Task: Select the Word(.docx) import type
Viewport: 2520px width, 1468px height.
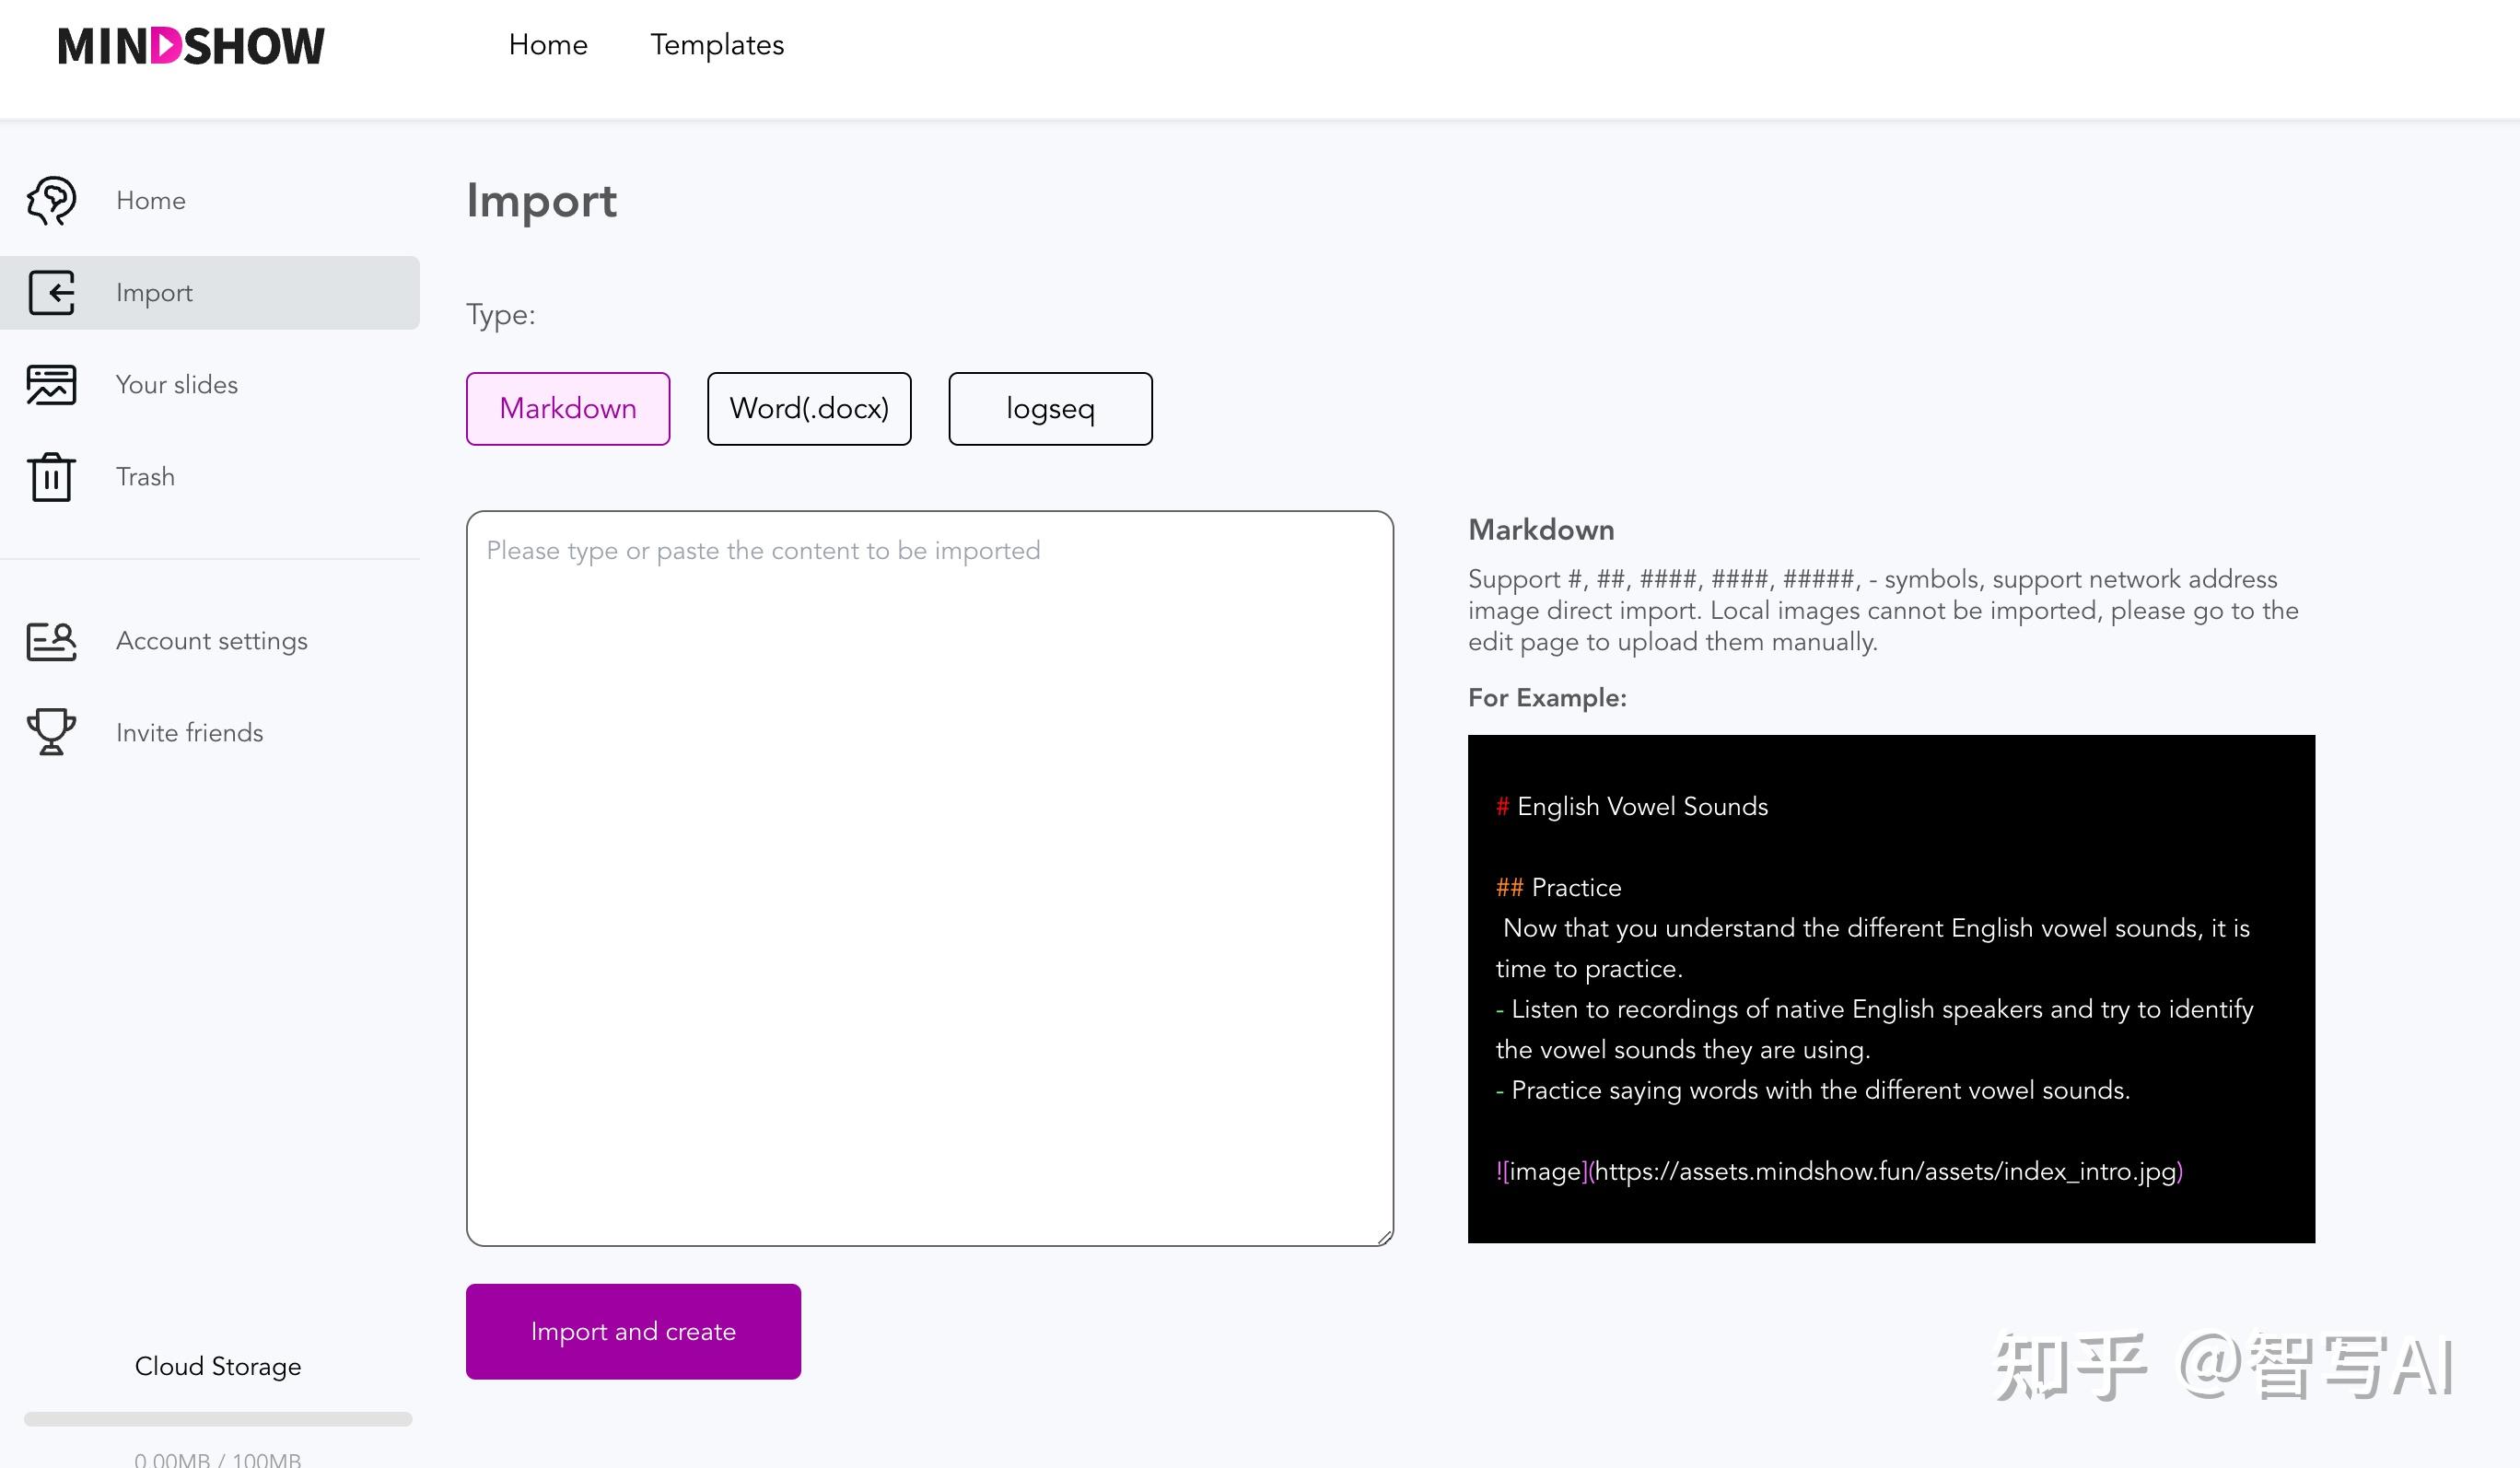Action: click(x=809, y=409)
